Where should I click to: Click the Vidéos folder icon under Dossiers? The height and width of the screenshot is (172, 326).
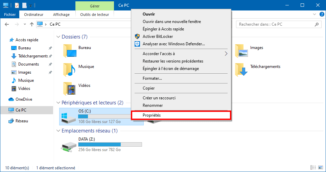69,89
